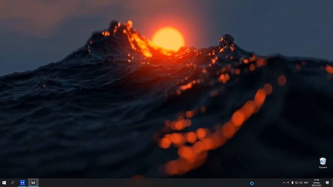
Task: Switch the ENG input language
Action: (x=306, y=182)
